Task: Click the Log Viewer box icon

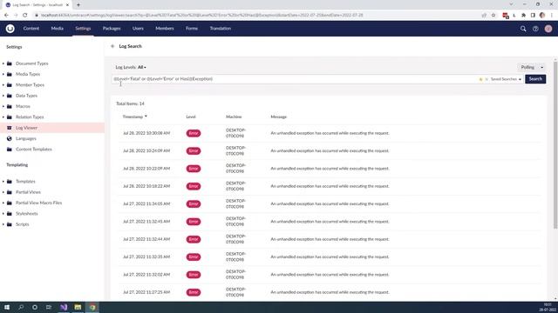Action: tap(10, 128)
